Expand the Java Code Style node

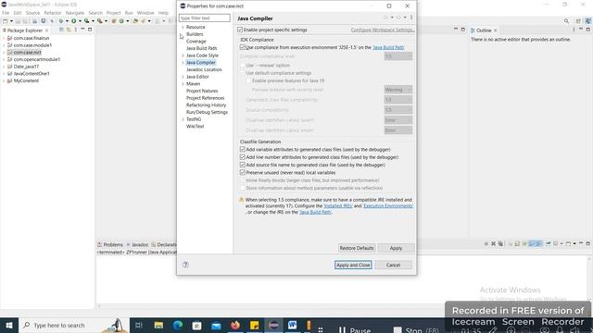183,55
